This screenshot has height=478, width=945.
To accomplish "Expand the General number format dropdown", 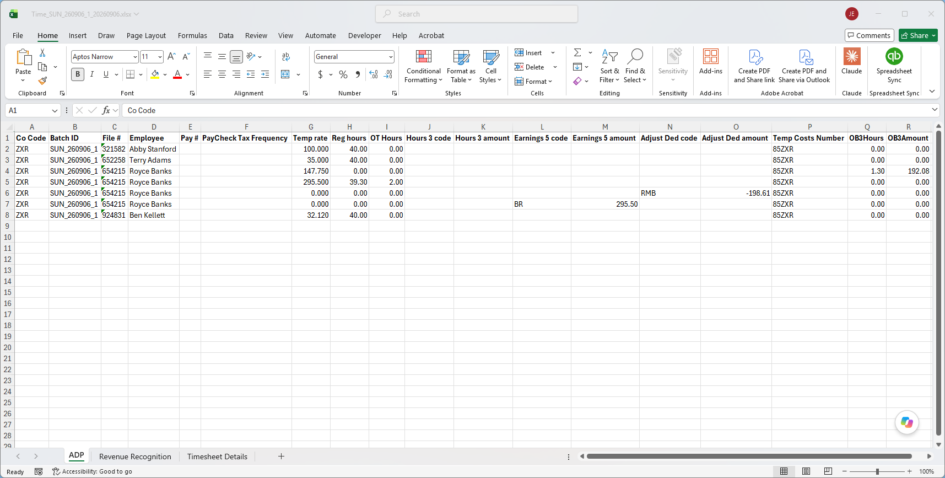I will pyautogui.click(x=391, y=57).
